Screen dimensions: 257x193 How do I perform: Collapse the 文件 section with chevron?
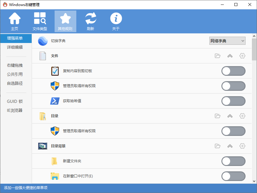pos(230,56)
